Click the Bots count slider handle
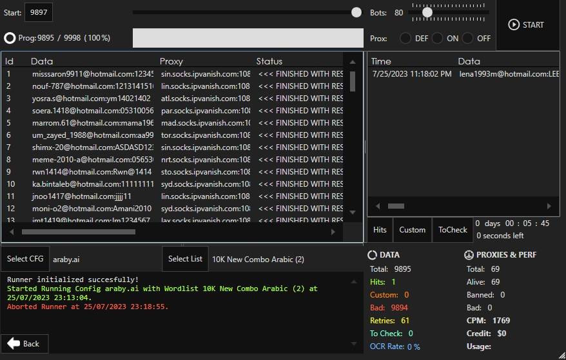 [427, 12]
